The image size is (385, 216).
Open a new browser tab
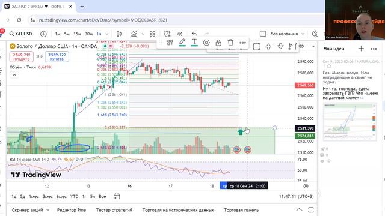pyautogui.click(x=82, y=7)
